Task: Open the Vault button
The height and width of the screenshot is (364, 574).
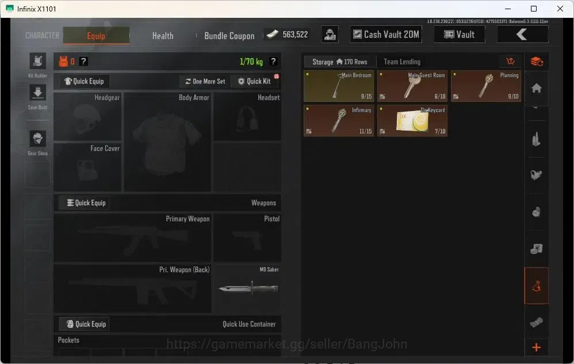Action: click(459, 35)
